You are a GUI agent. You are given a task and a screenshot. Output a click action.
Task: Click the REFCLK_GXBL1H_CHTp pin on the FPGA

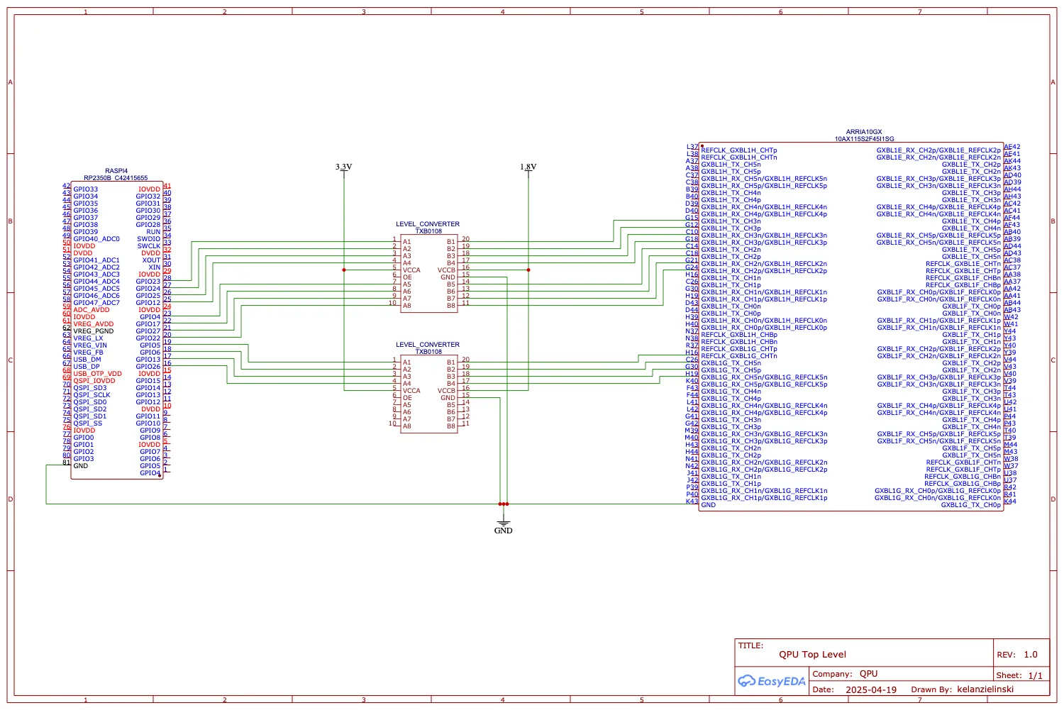(738, 150)
